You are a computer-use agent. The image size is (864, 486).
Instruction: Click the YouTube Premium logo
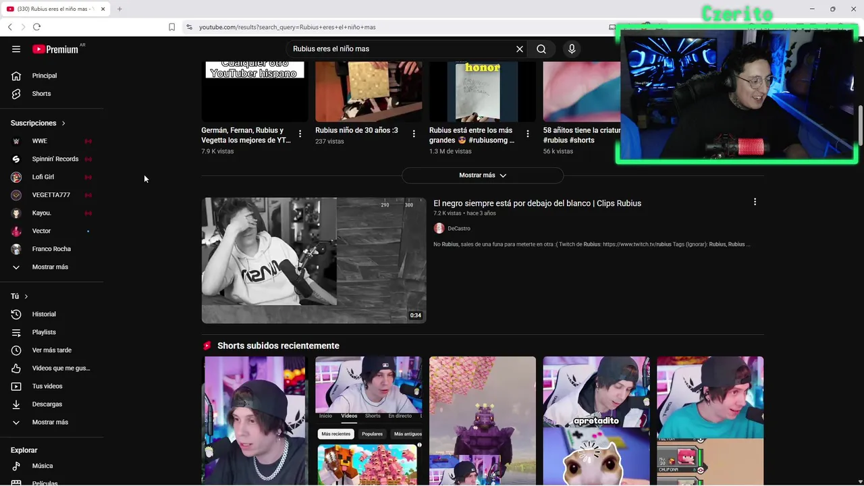point(56,49)
